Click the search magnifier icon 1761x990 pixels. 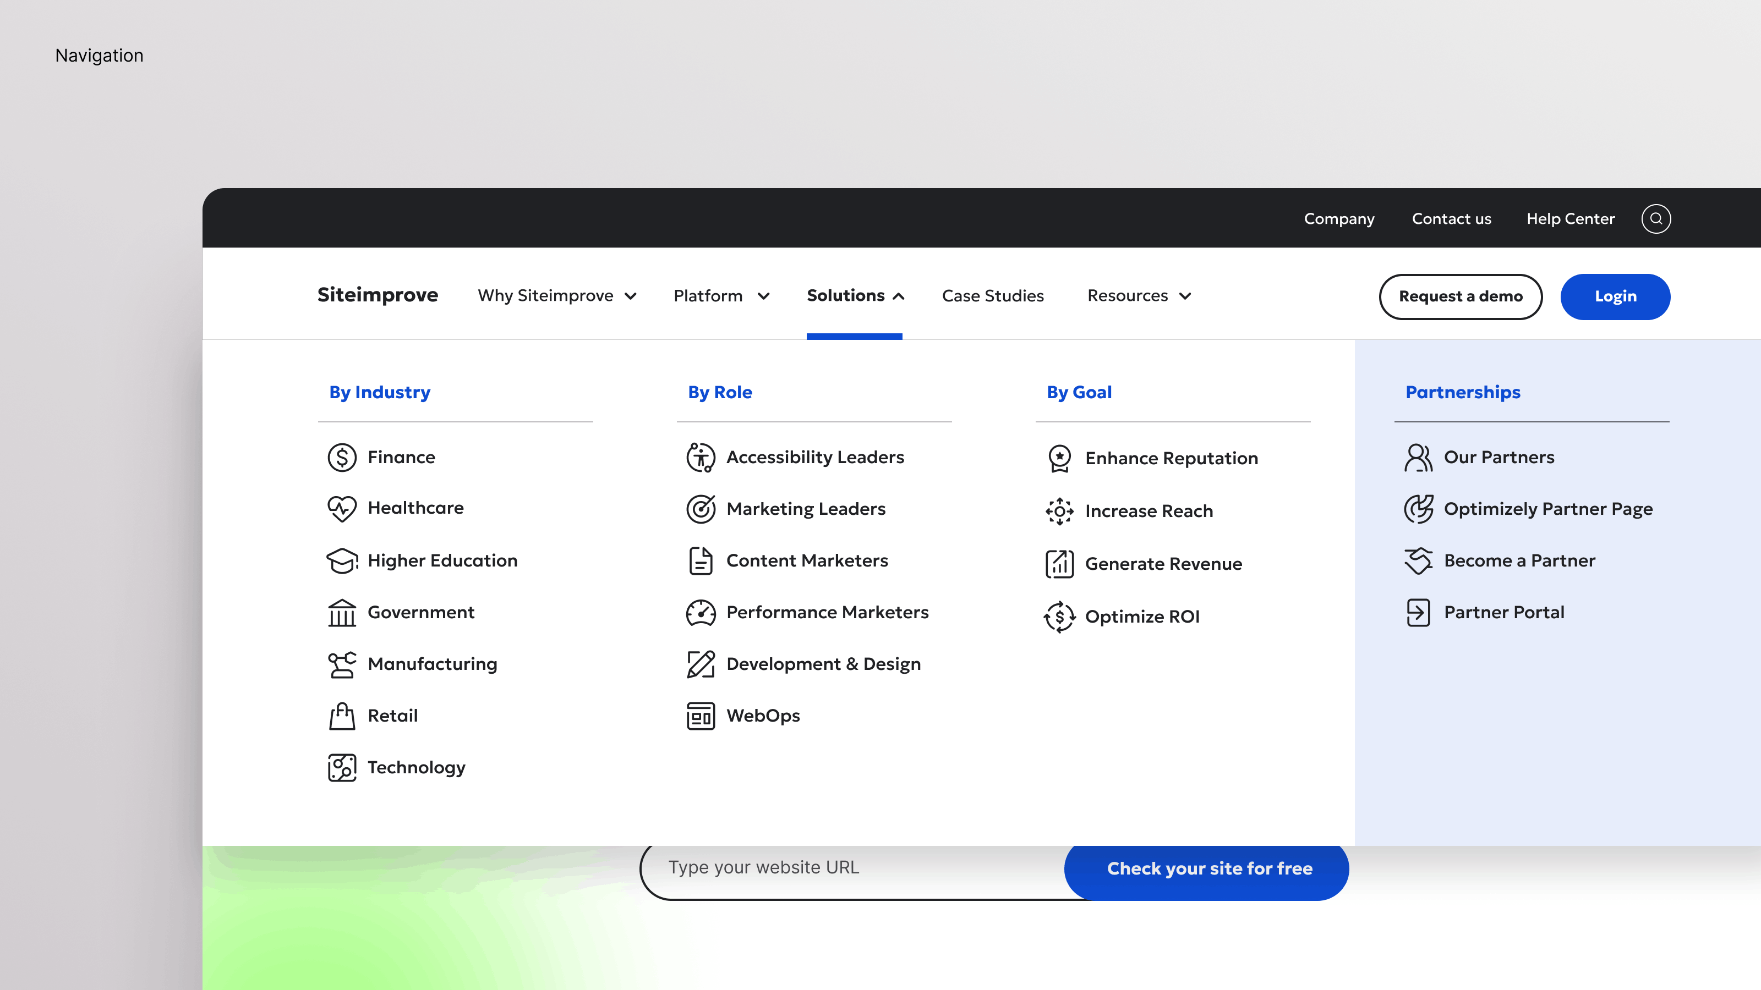pyautogui.click(x=1656, y=219)
